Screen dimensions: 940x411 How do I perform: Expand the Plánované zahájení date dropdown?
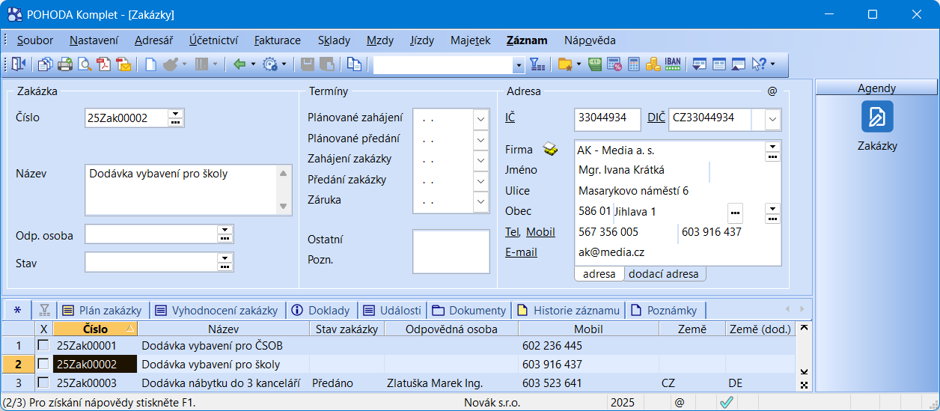480,118
